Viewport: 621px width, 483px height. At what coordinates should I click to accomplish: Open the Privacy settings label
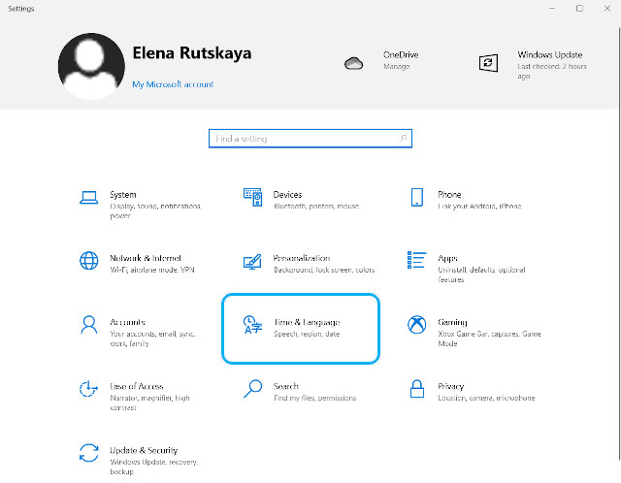coord(450,387)
